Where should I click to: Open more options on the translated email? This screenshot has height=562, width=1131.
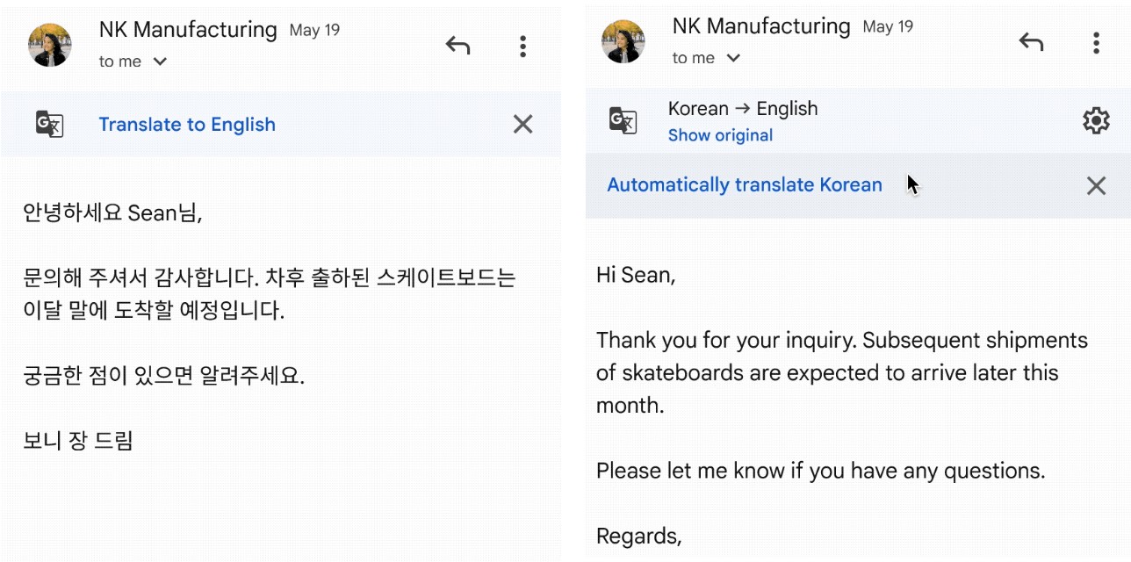[x=1096, y=42]
